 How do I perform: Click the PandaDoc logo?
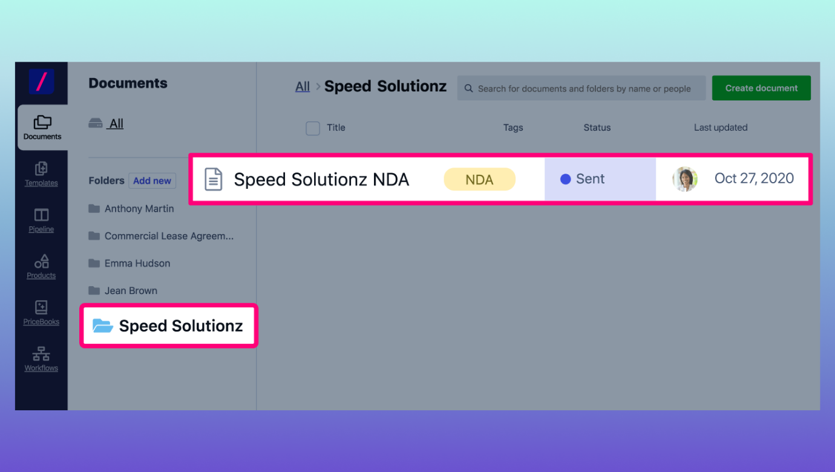[41, 84]
